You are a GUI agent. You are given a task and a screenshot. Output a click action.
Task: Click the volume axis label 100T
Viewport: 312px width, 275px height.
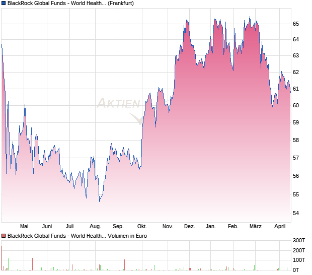coord(299,260)
